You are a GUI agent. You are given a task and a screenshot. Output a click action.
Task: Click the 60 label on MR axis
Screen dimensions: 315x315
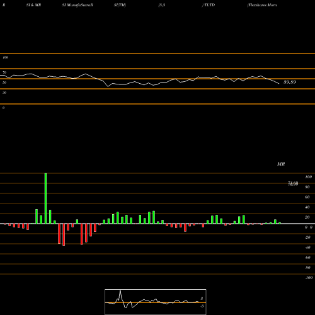click(307, 197)
